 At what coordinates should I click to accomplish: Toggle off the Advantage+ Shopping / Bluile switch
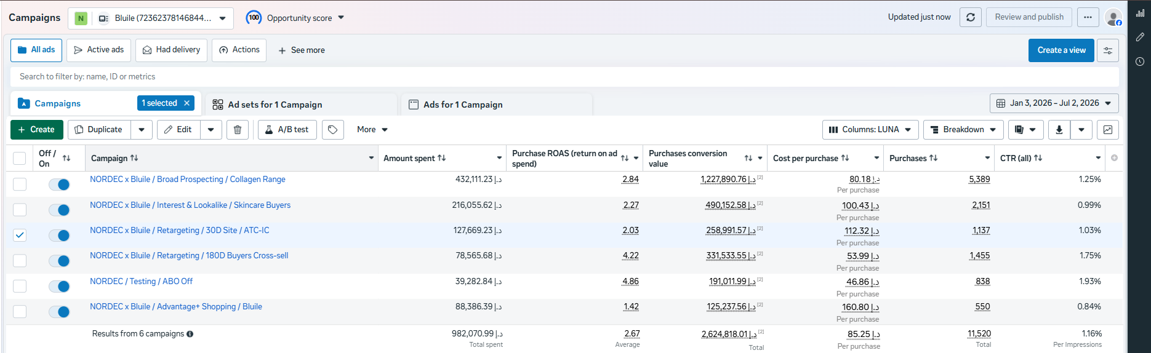coord(59,312)
